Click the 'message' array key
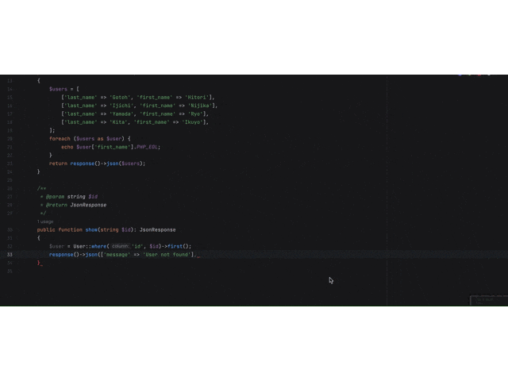508x381 pixels. 117,255
